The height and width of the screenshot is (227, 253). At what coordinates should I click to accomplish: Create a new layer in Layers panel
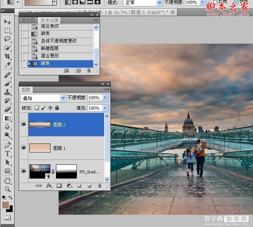pyautogui.click(x=89, y=186)
